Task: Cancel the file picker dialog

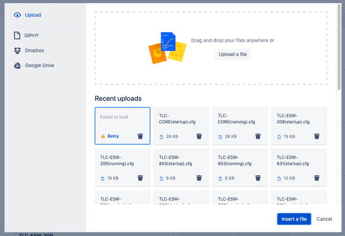Action: tap(324, 219)
